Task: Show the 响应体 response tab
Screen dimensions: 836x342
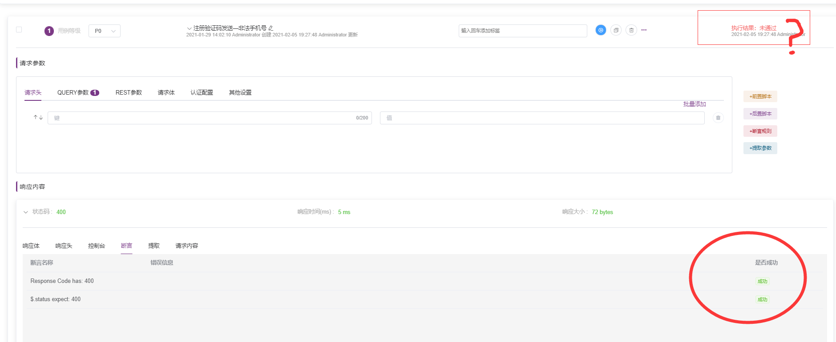Action: coord(31,246)
